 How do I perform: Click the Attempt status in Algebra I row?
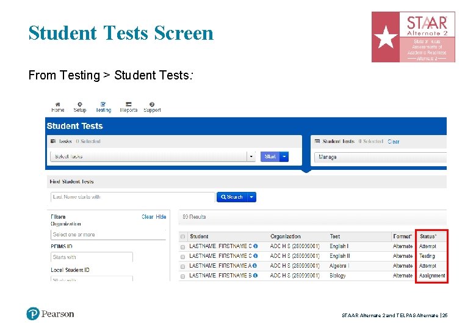coord(427,266)
